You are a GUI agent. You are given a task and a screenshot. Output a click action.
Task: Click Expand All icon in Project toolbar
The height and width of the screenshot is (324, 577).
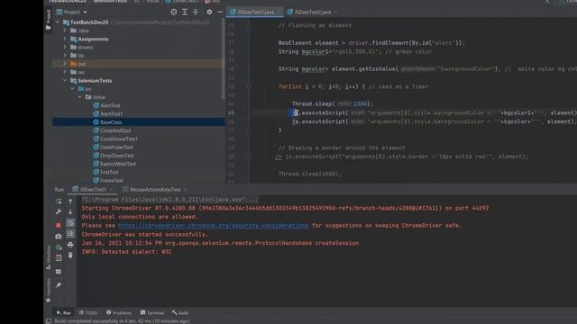[185, 12]
